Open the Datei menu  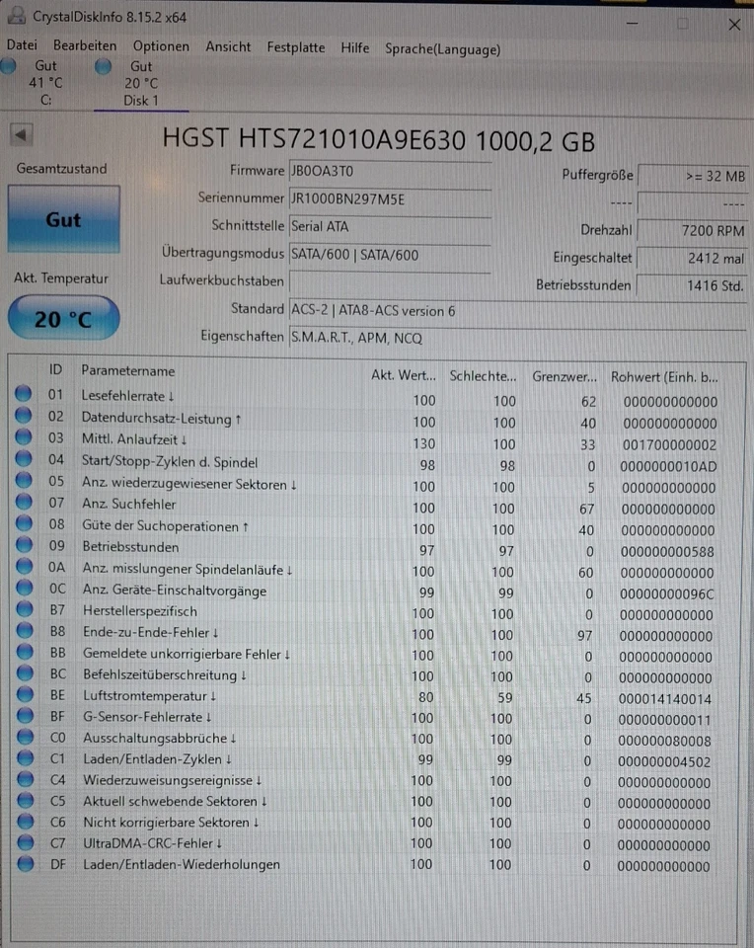click(22, 45)
